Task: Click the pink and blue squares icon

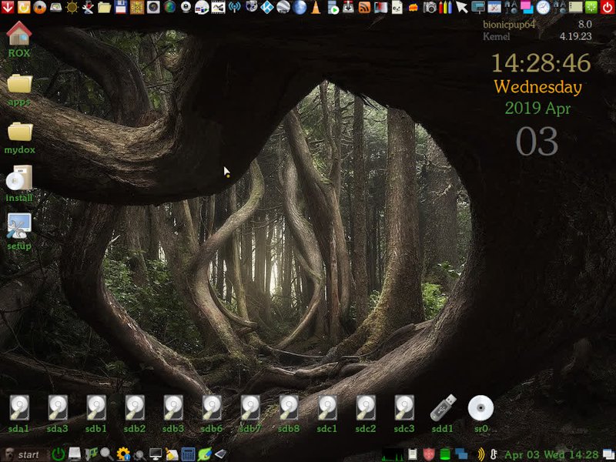Action: (x=527, y=7)
